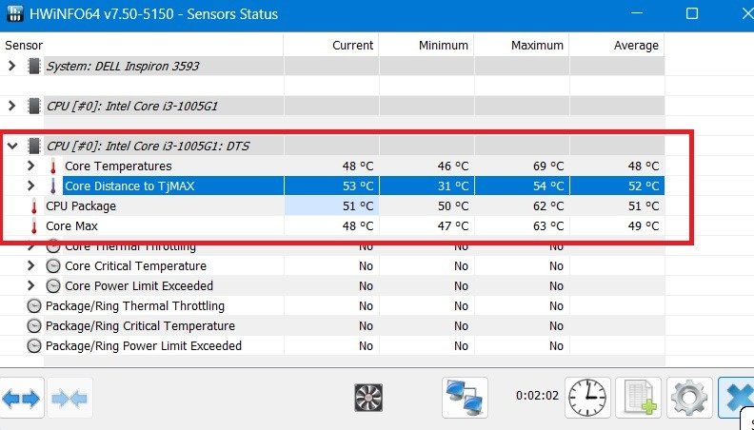Collapse the CPU DTS sensor group
The width and height of the screenshot is (754, 430).
(x=11, y=146)
